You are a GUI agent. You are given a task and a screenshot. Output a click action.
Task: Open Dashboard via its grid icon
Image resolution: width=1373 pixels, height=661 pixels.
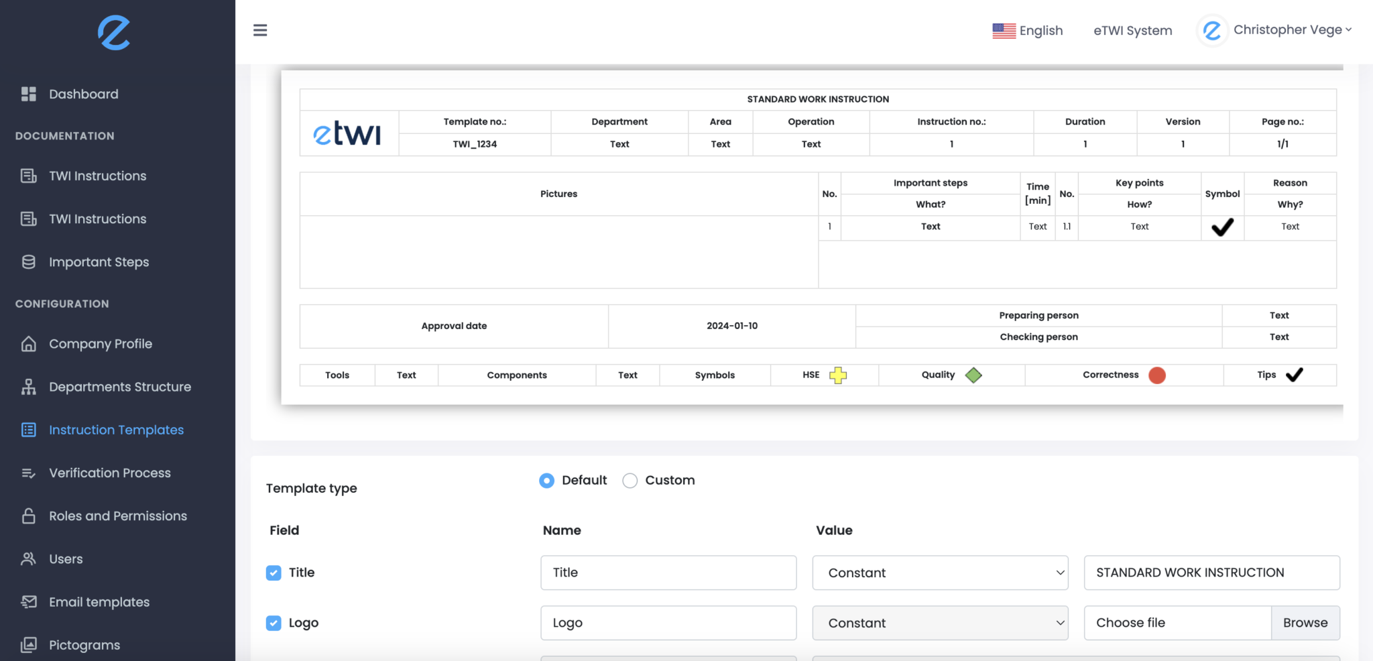pos(28,94)
